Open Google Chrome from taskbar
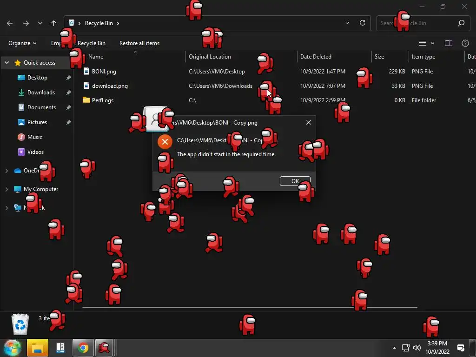This screenshot has height=357, width=476. click(83, 348)
